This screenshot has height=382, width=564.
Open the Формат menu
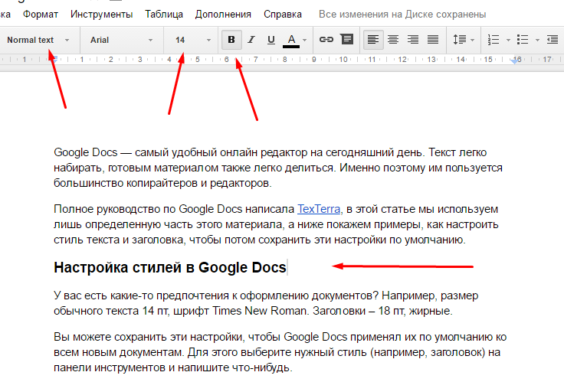pos(41,15)
